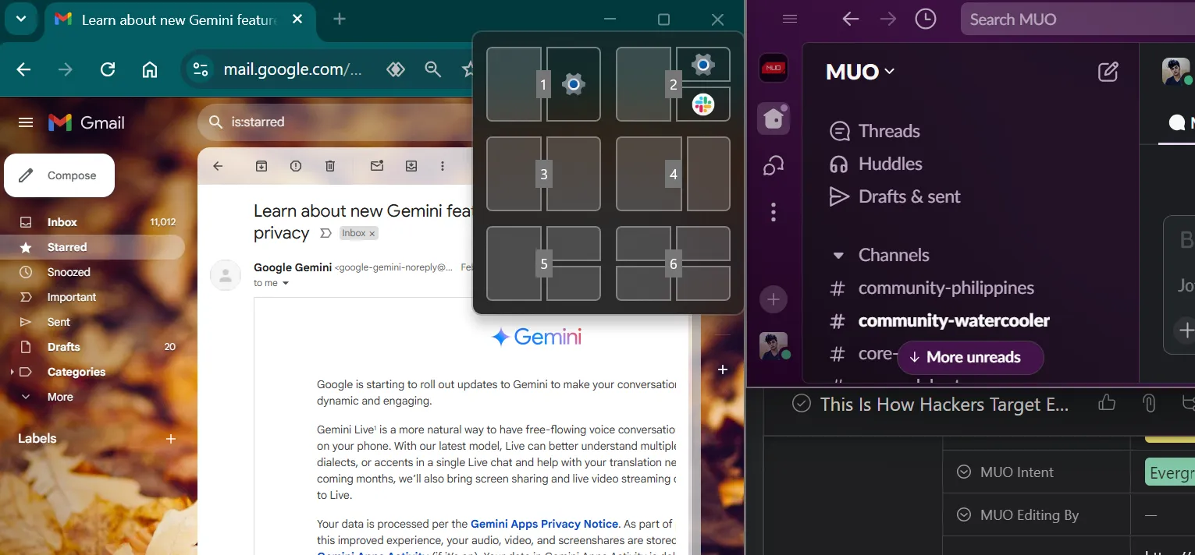Choose wide left zone of snap layout 4
The width and height of the screenshot is (1195, 555).
(649, 174)
